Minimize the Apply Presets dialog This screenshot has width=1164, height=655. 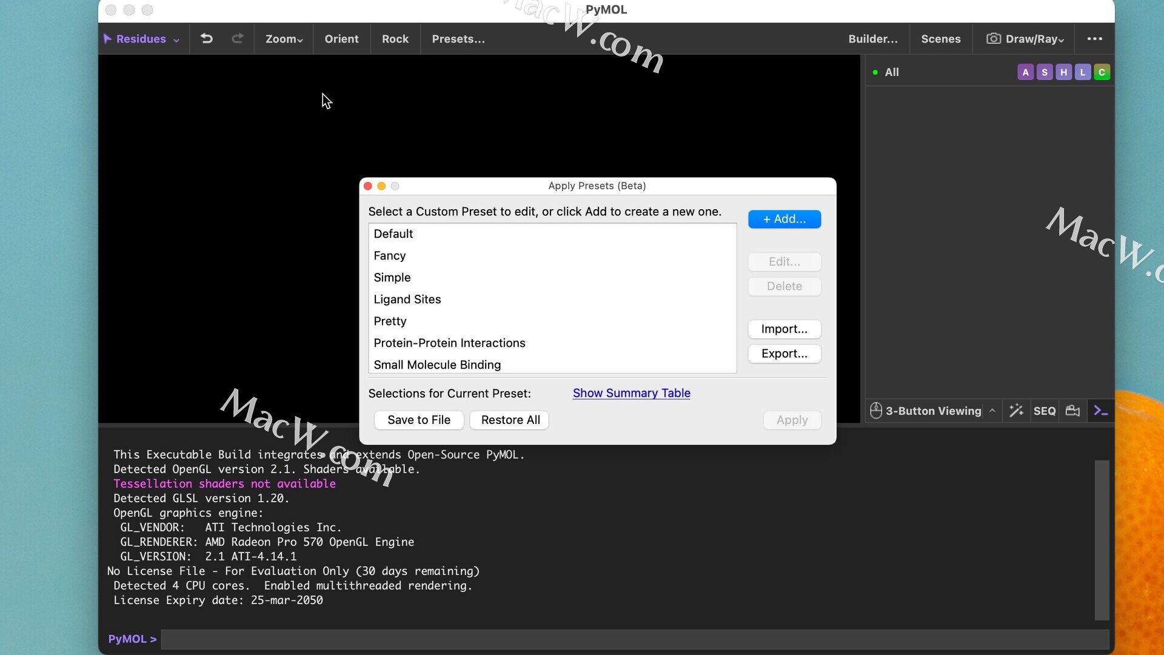coord(381,186)
